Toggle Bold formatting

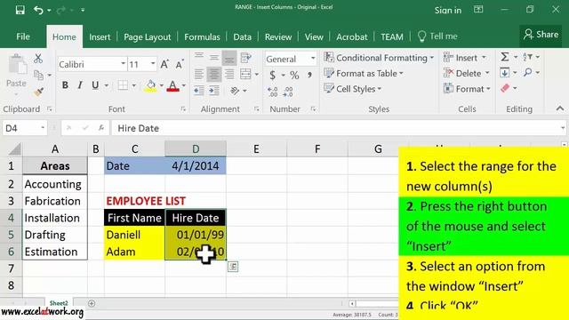point(65,85)
